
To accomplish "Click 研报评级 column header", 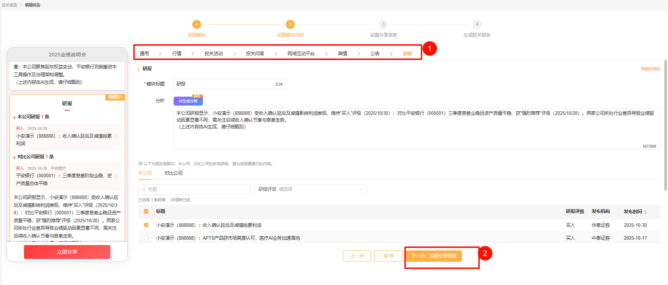I will point(575,212).
